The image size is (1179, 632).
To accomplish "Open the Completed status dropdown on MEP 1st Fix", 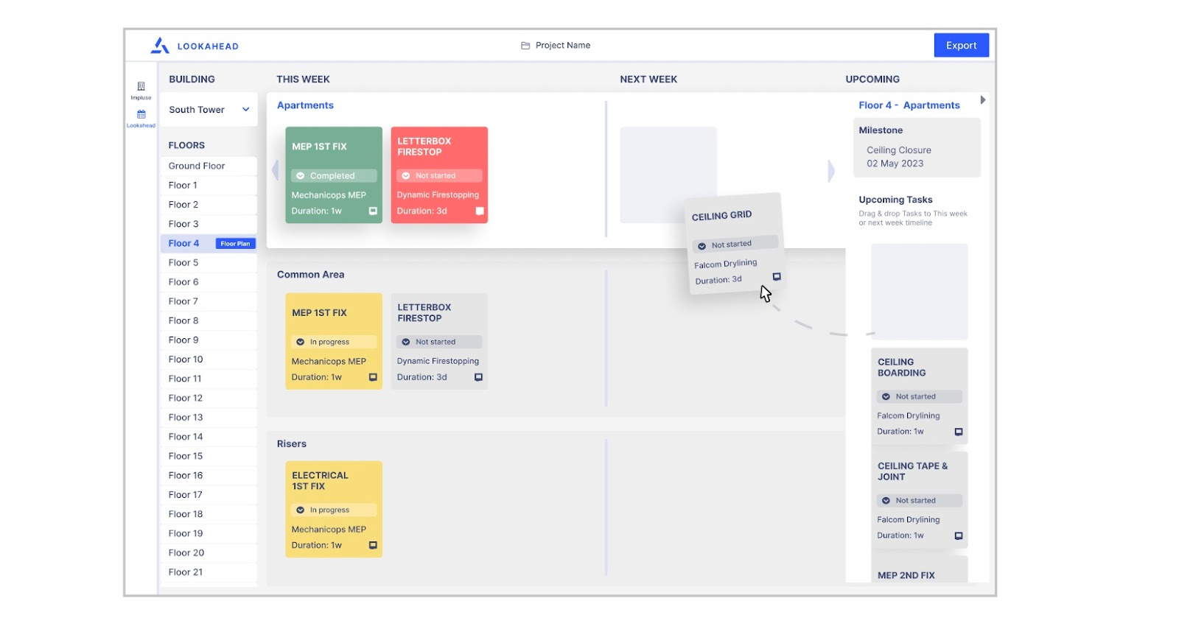I will (x=334, y=176).
